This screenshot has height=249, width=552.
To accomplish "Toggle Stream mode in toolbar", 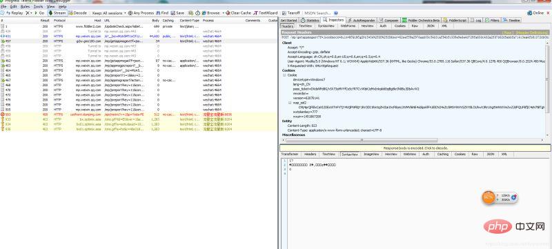I will pyautogui.click(x=57, y=13).
